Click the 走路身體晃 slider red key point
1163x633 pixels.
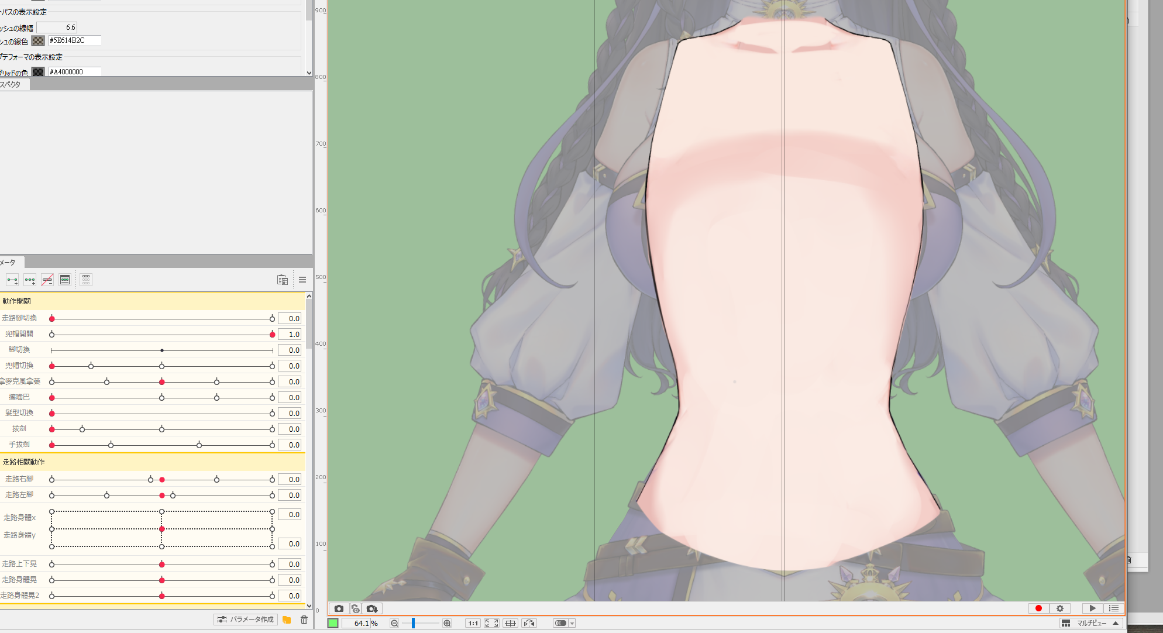pos(162,580)
